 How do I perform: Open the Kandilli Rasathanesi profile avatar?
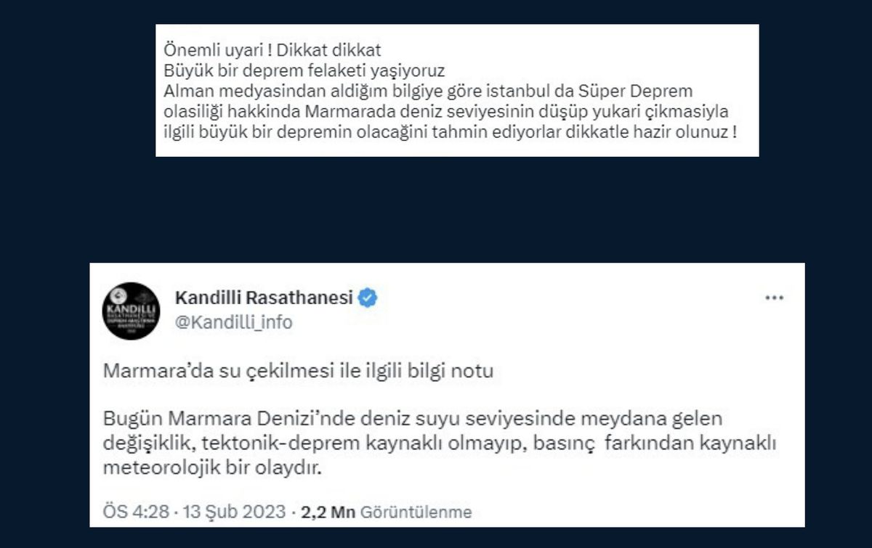131,311
